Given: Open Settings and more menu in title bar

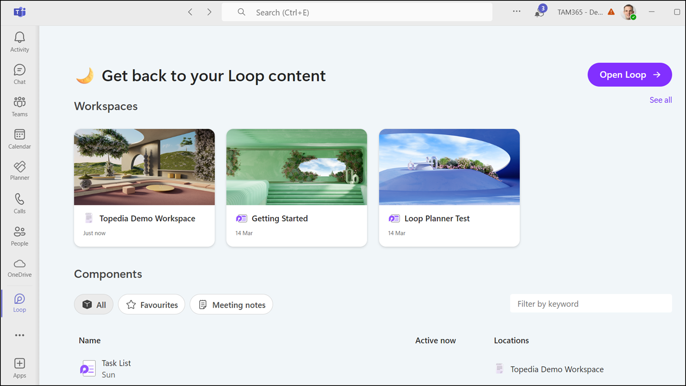Looking at the screenshot, I should click(516, 12).
